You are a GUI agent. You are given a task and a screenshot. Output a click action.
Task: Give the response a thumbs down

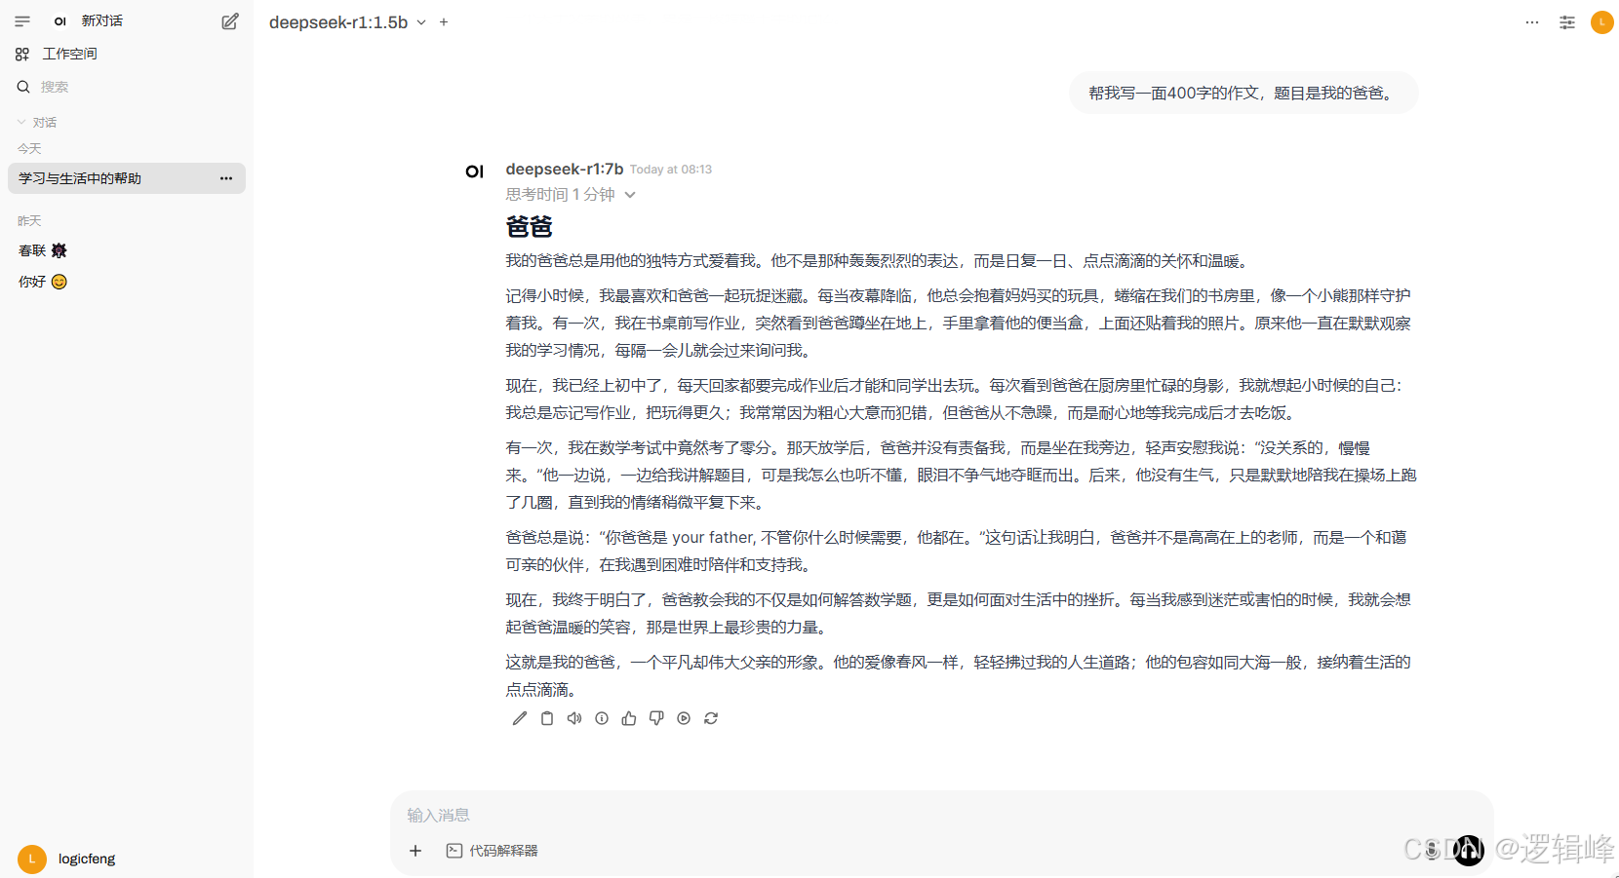click(x=656, y=718)
